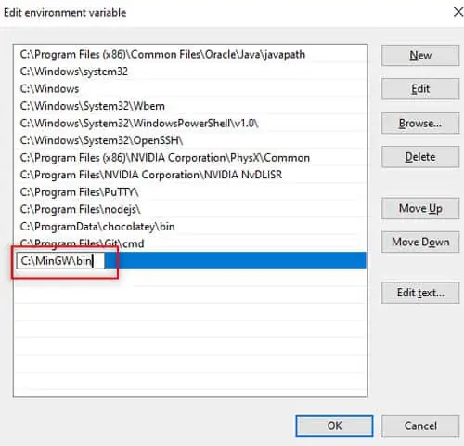Cancel the environment variable dialog

point(420,426)
